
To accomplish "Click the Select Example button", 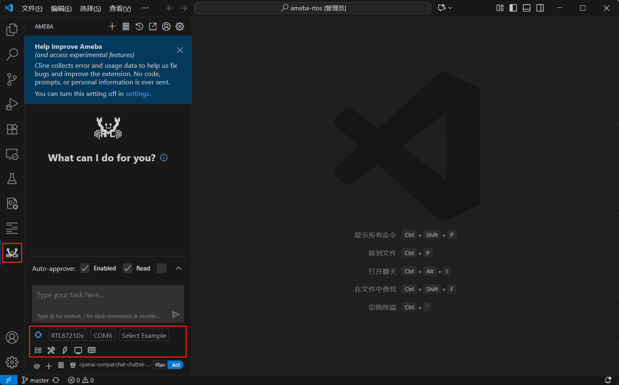I will [144, 335].
